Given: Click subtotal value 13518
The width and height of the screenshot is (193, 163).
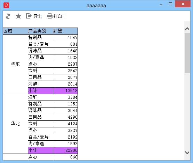Looking at the screenshot, I should tap(65, 91).
